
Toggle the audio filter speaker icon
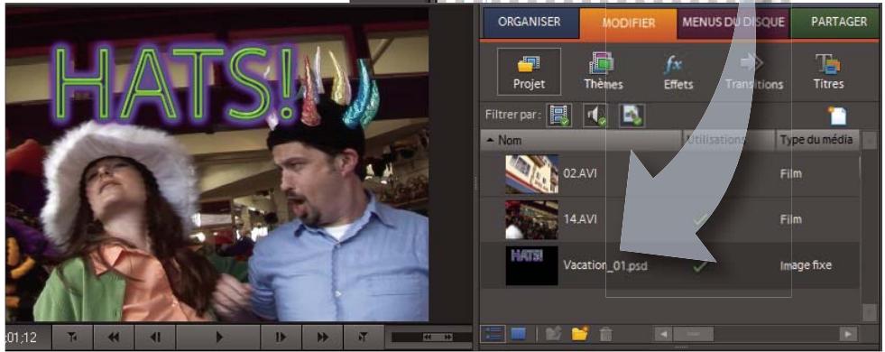tap(595, 116)
